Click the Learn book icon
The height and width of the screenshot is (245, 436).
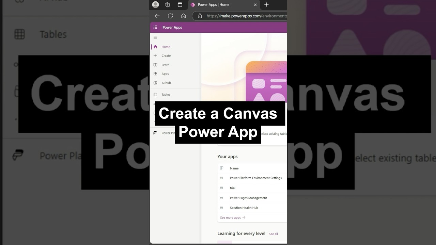click(x=155, y=65)
